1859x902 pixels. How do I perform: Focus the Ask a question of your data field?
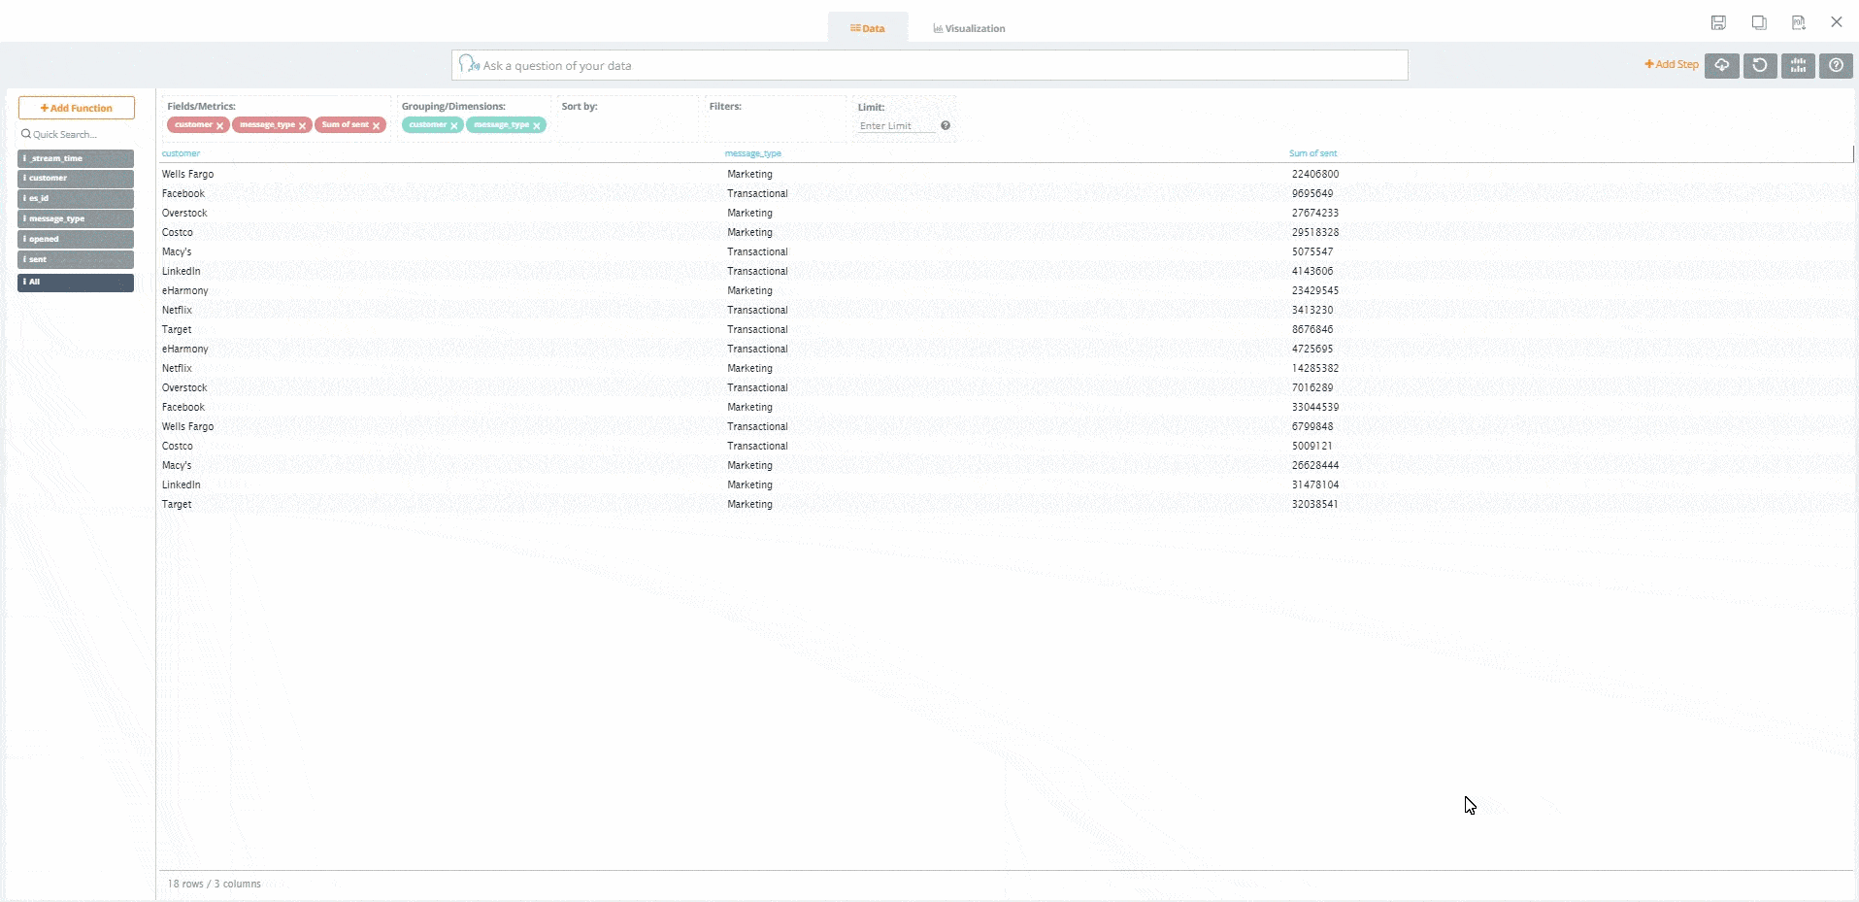tap(930, 65)
